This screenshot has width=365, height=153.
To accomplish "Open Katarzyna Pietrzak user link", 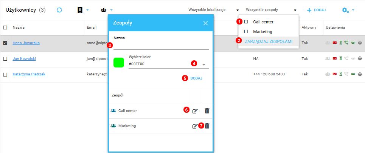I will coord(29,74).
